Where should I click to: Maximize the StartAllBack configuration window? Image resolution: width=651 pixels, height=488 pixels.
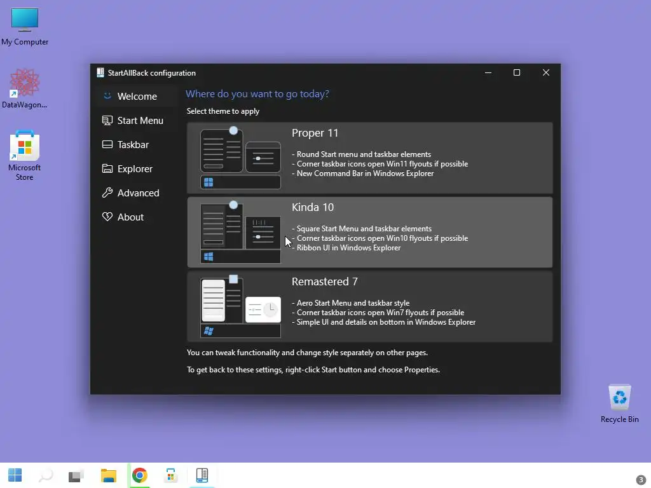tap(517, 72)
